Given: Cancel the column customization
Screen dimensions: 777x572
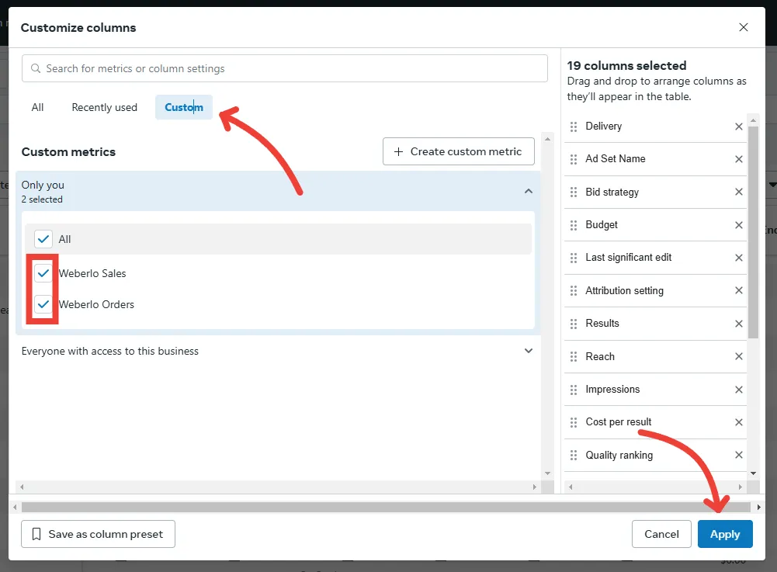Looking at the screenshot, I should pos(661,534).
